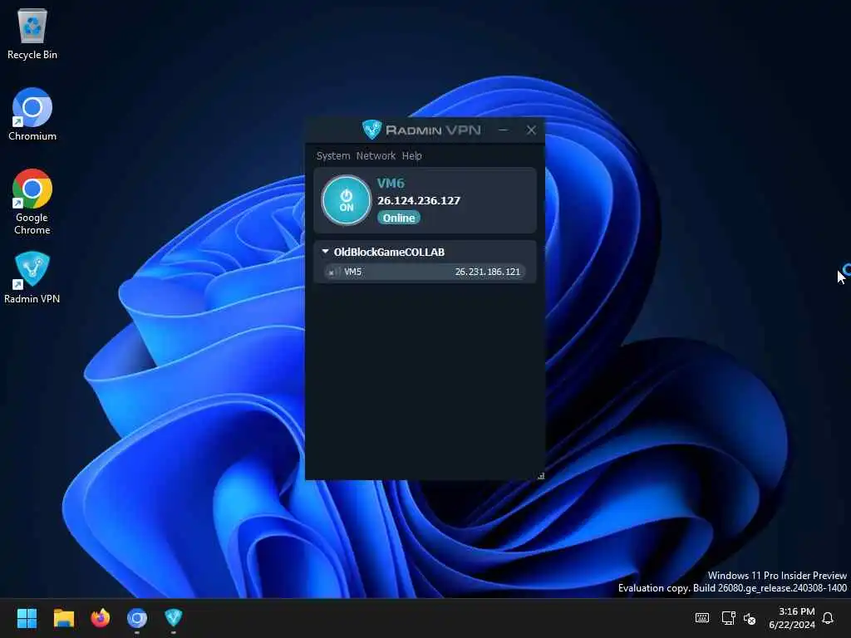Open the touch keyboard tray icon
Image resolution: width=851 pixels, height=638 pixels.
pos(701,618)
